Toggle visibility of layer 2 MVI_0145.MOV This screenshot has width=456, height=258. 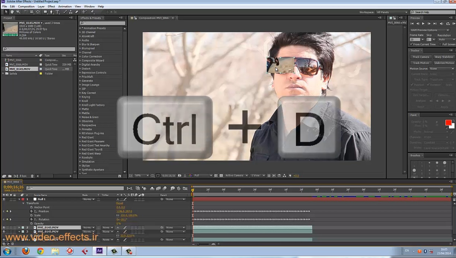point(4,227)
